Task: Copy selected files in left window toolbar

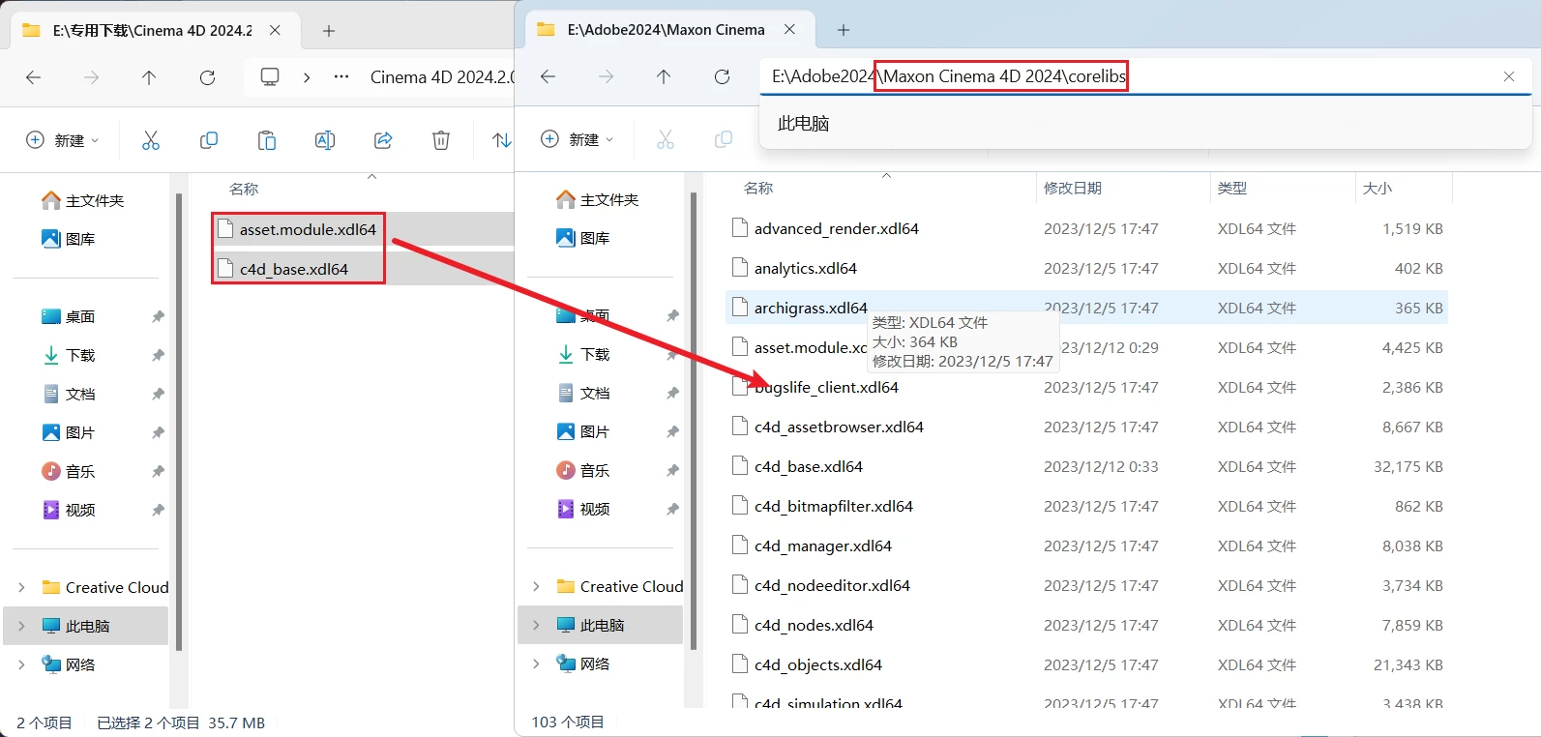Action: [209, 140]
